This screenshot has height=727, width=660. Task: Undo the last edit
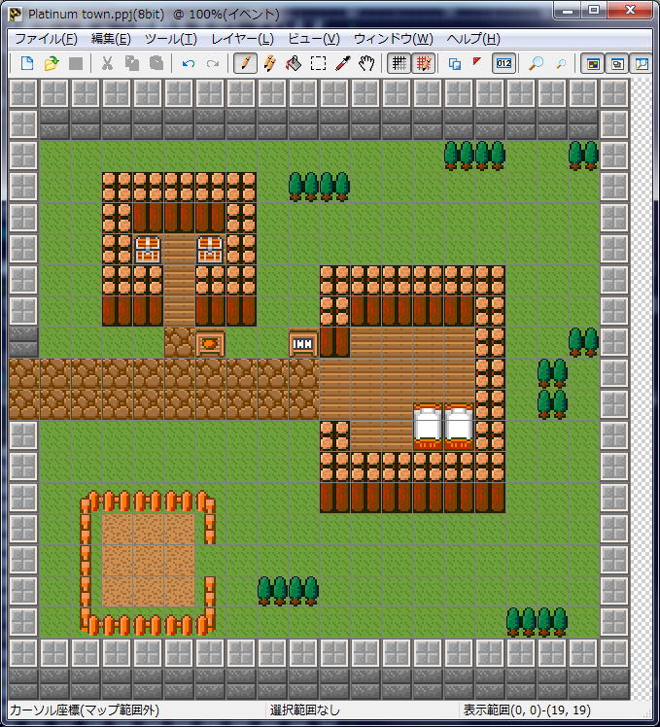(x=189, y=63)
